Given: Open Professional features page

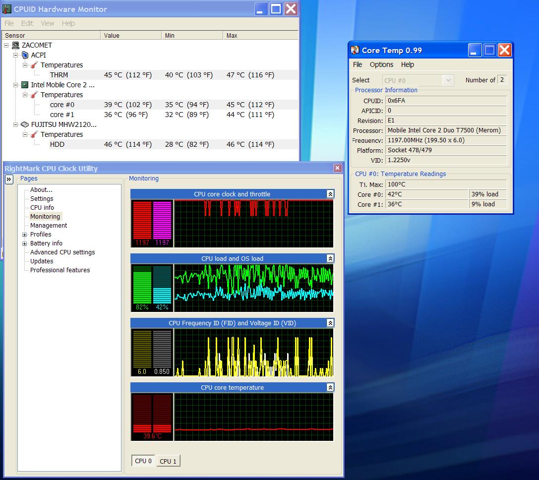Looking at the screenshot, I should pyautogui.click(x=60, y=270).
